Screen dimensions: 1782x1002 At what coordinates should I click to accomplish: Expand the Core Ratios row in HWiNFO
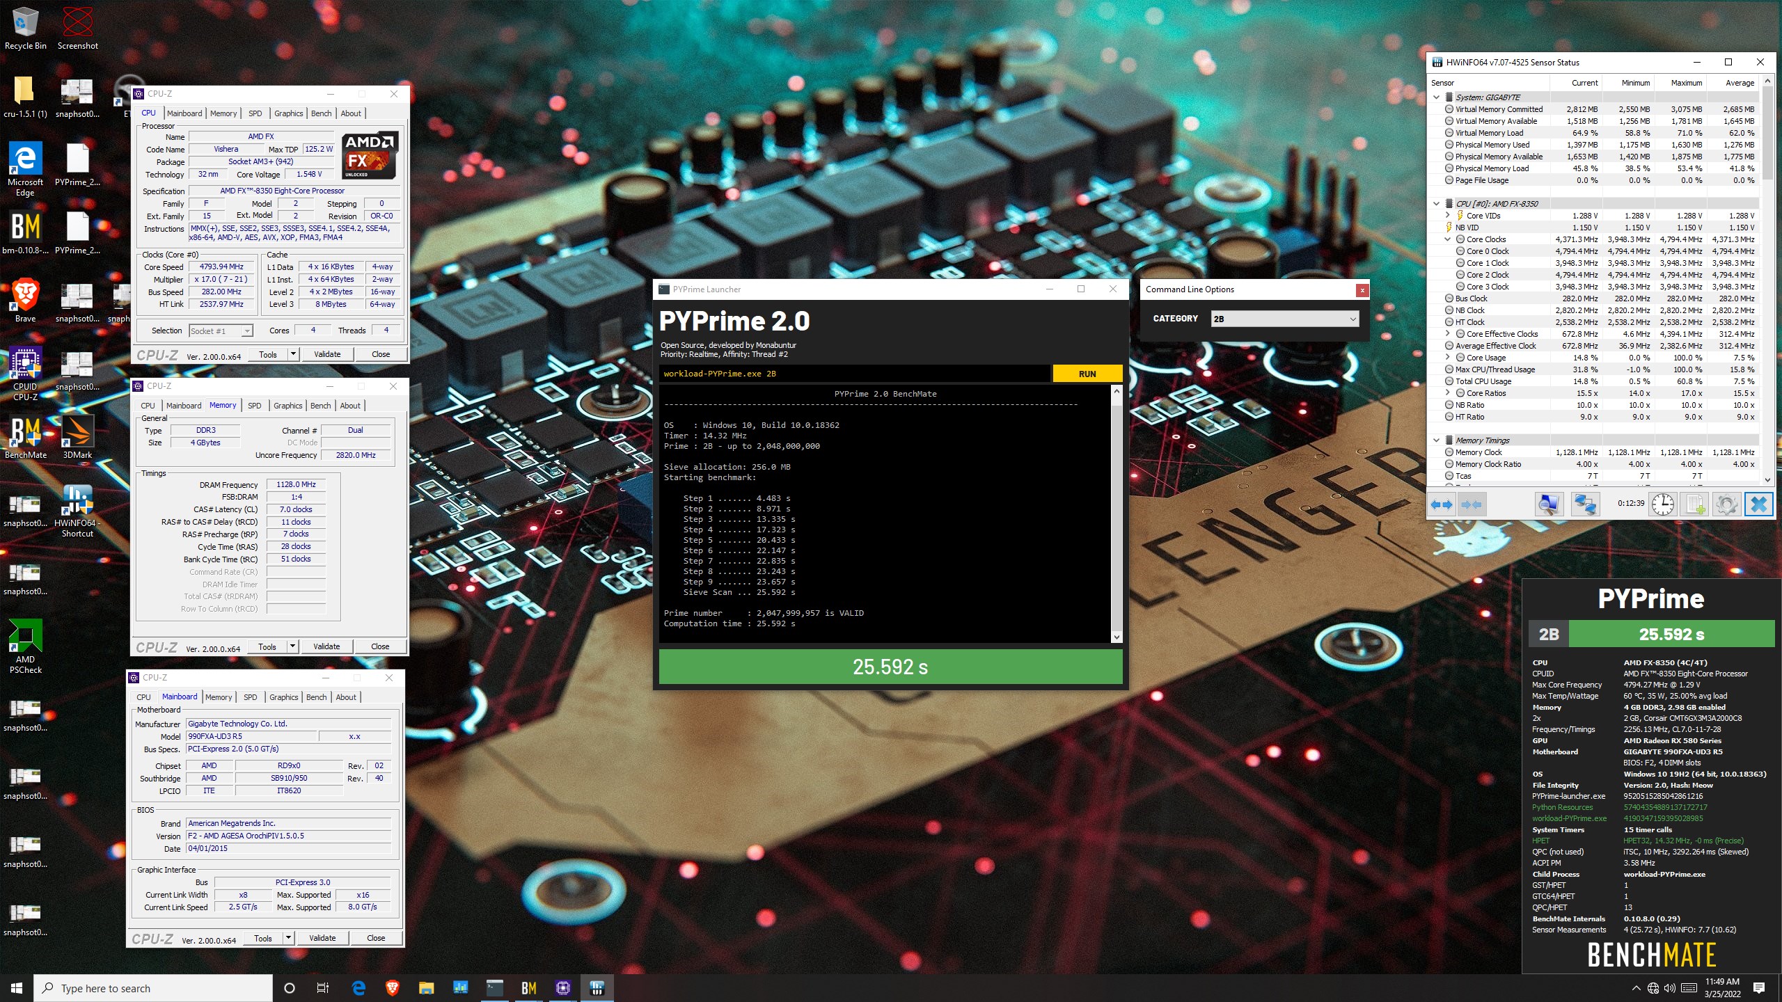coord(1447,393)
